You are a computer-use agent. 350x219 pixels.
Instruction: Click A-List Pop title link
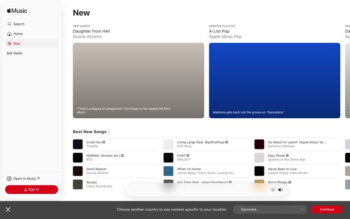coord(219,31)
